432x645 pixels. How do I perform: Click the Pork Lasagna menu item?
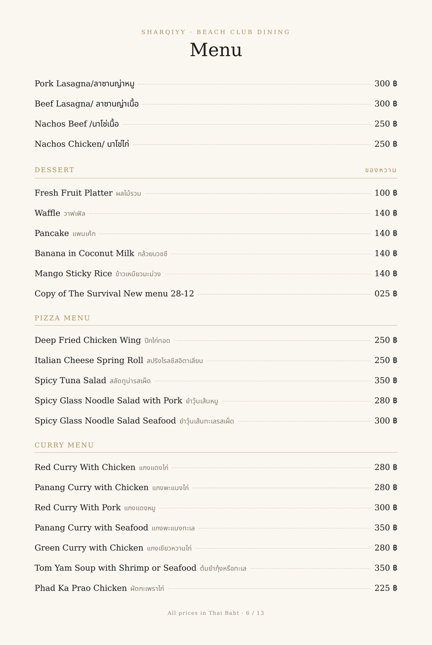click(x=216, y=84)
